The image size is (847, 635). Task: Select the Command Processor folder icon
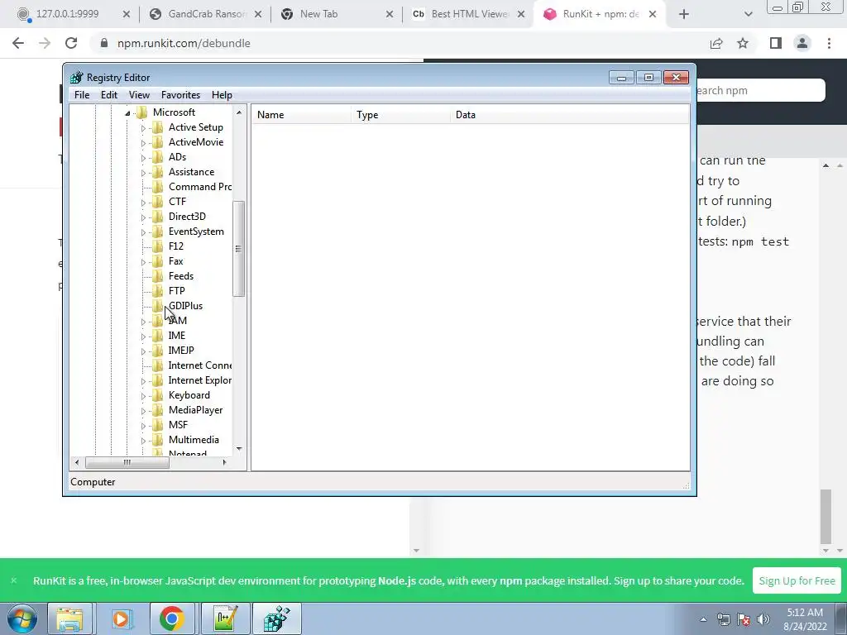point(158,187)
